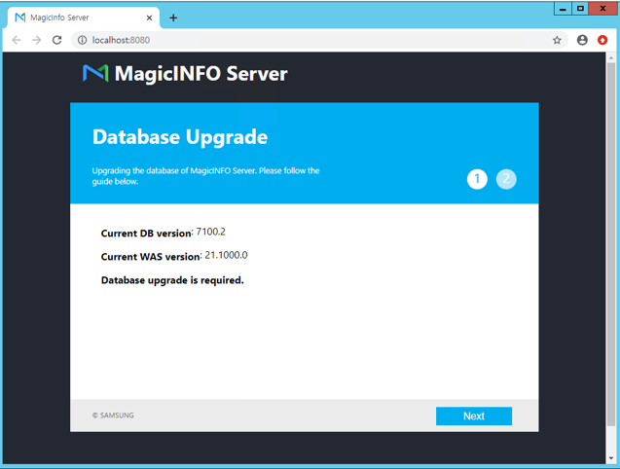
Task: Open a new browser tab
Action: point(173,18)
